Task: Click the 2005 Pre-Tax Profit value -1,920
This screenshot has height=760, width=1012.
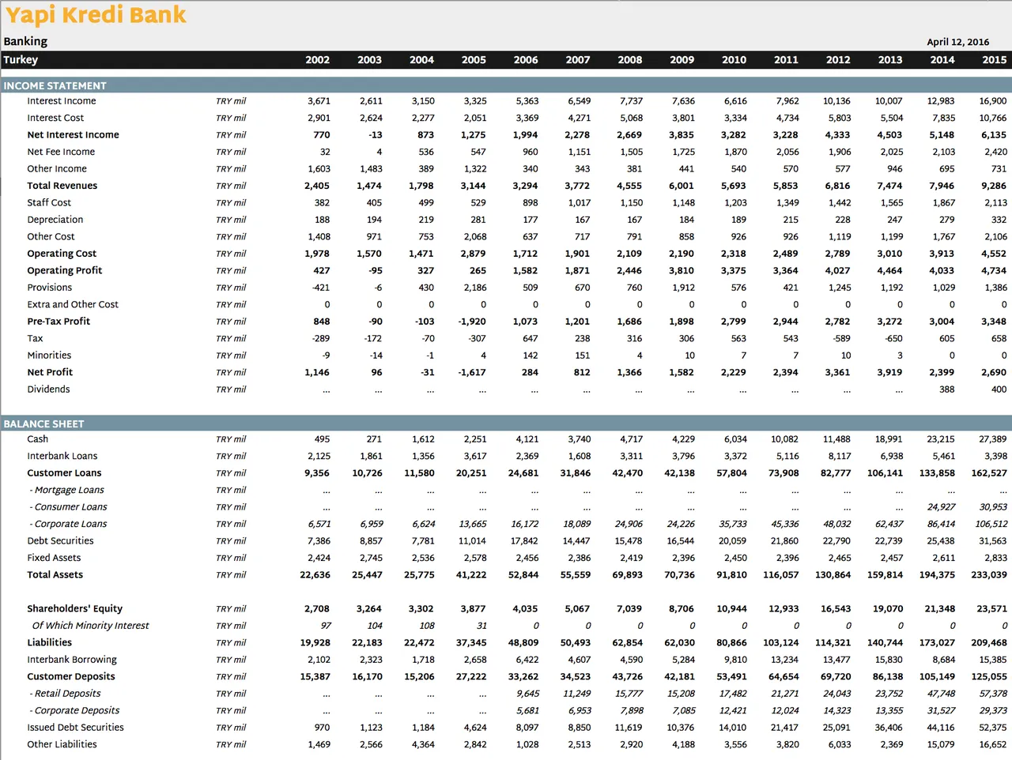Action: [x=472, y=322]
